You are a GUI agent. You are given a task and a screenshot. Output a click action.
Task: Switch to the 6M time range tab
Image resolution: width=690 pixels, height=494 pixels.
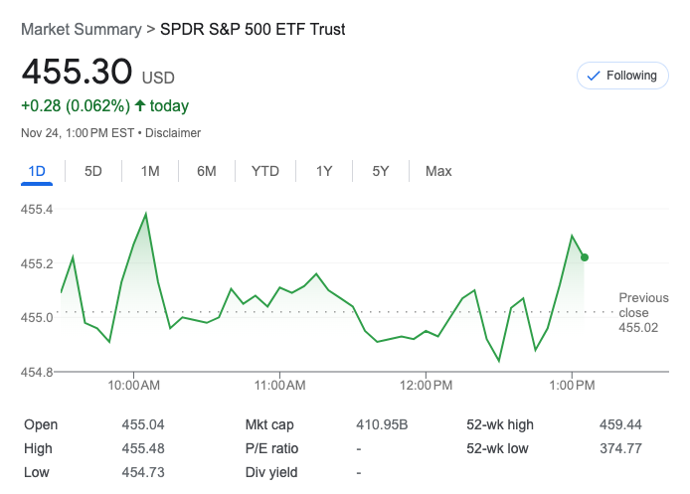tap(207, 171)
